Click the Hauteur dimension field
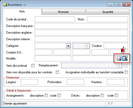Image resolution: width=133 pixels, height=108 pixels. pyautogui.click(x=116, y=82)
